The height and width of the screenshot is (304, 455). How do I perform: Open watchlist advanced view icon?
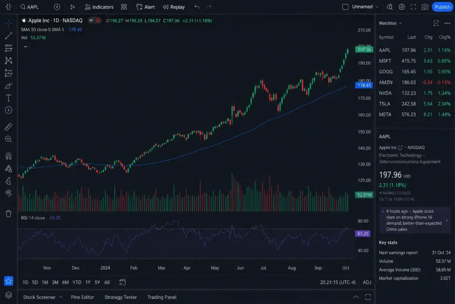point(436,23)
